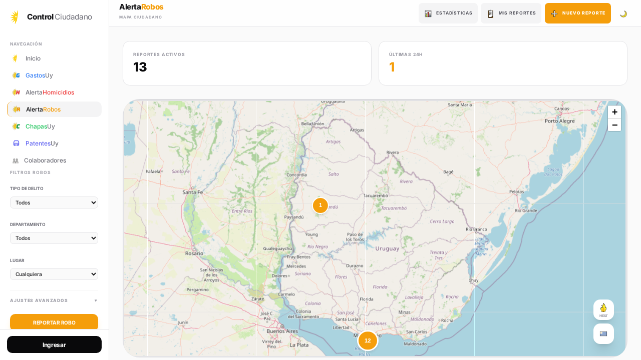Open PatentesUy section
The image size is (641, 360).
(54, 143)
